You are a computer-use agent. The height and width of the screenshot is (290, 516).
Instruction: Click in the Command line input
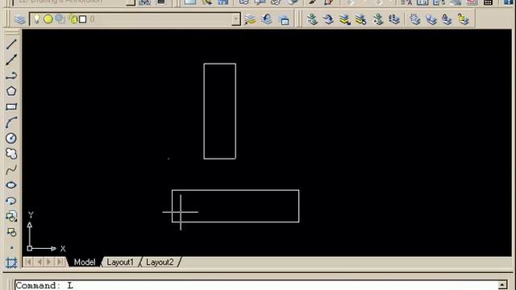tap(256, 285)
